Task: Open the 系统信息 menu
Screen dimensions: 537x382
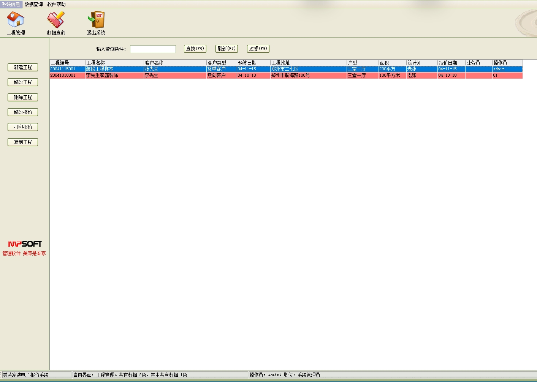Action: pos(11,4)
